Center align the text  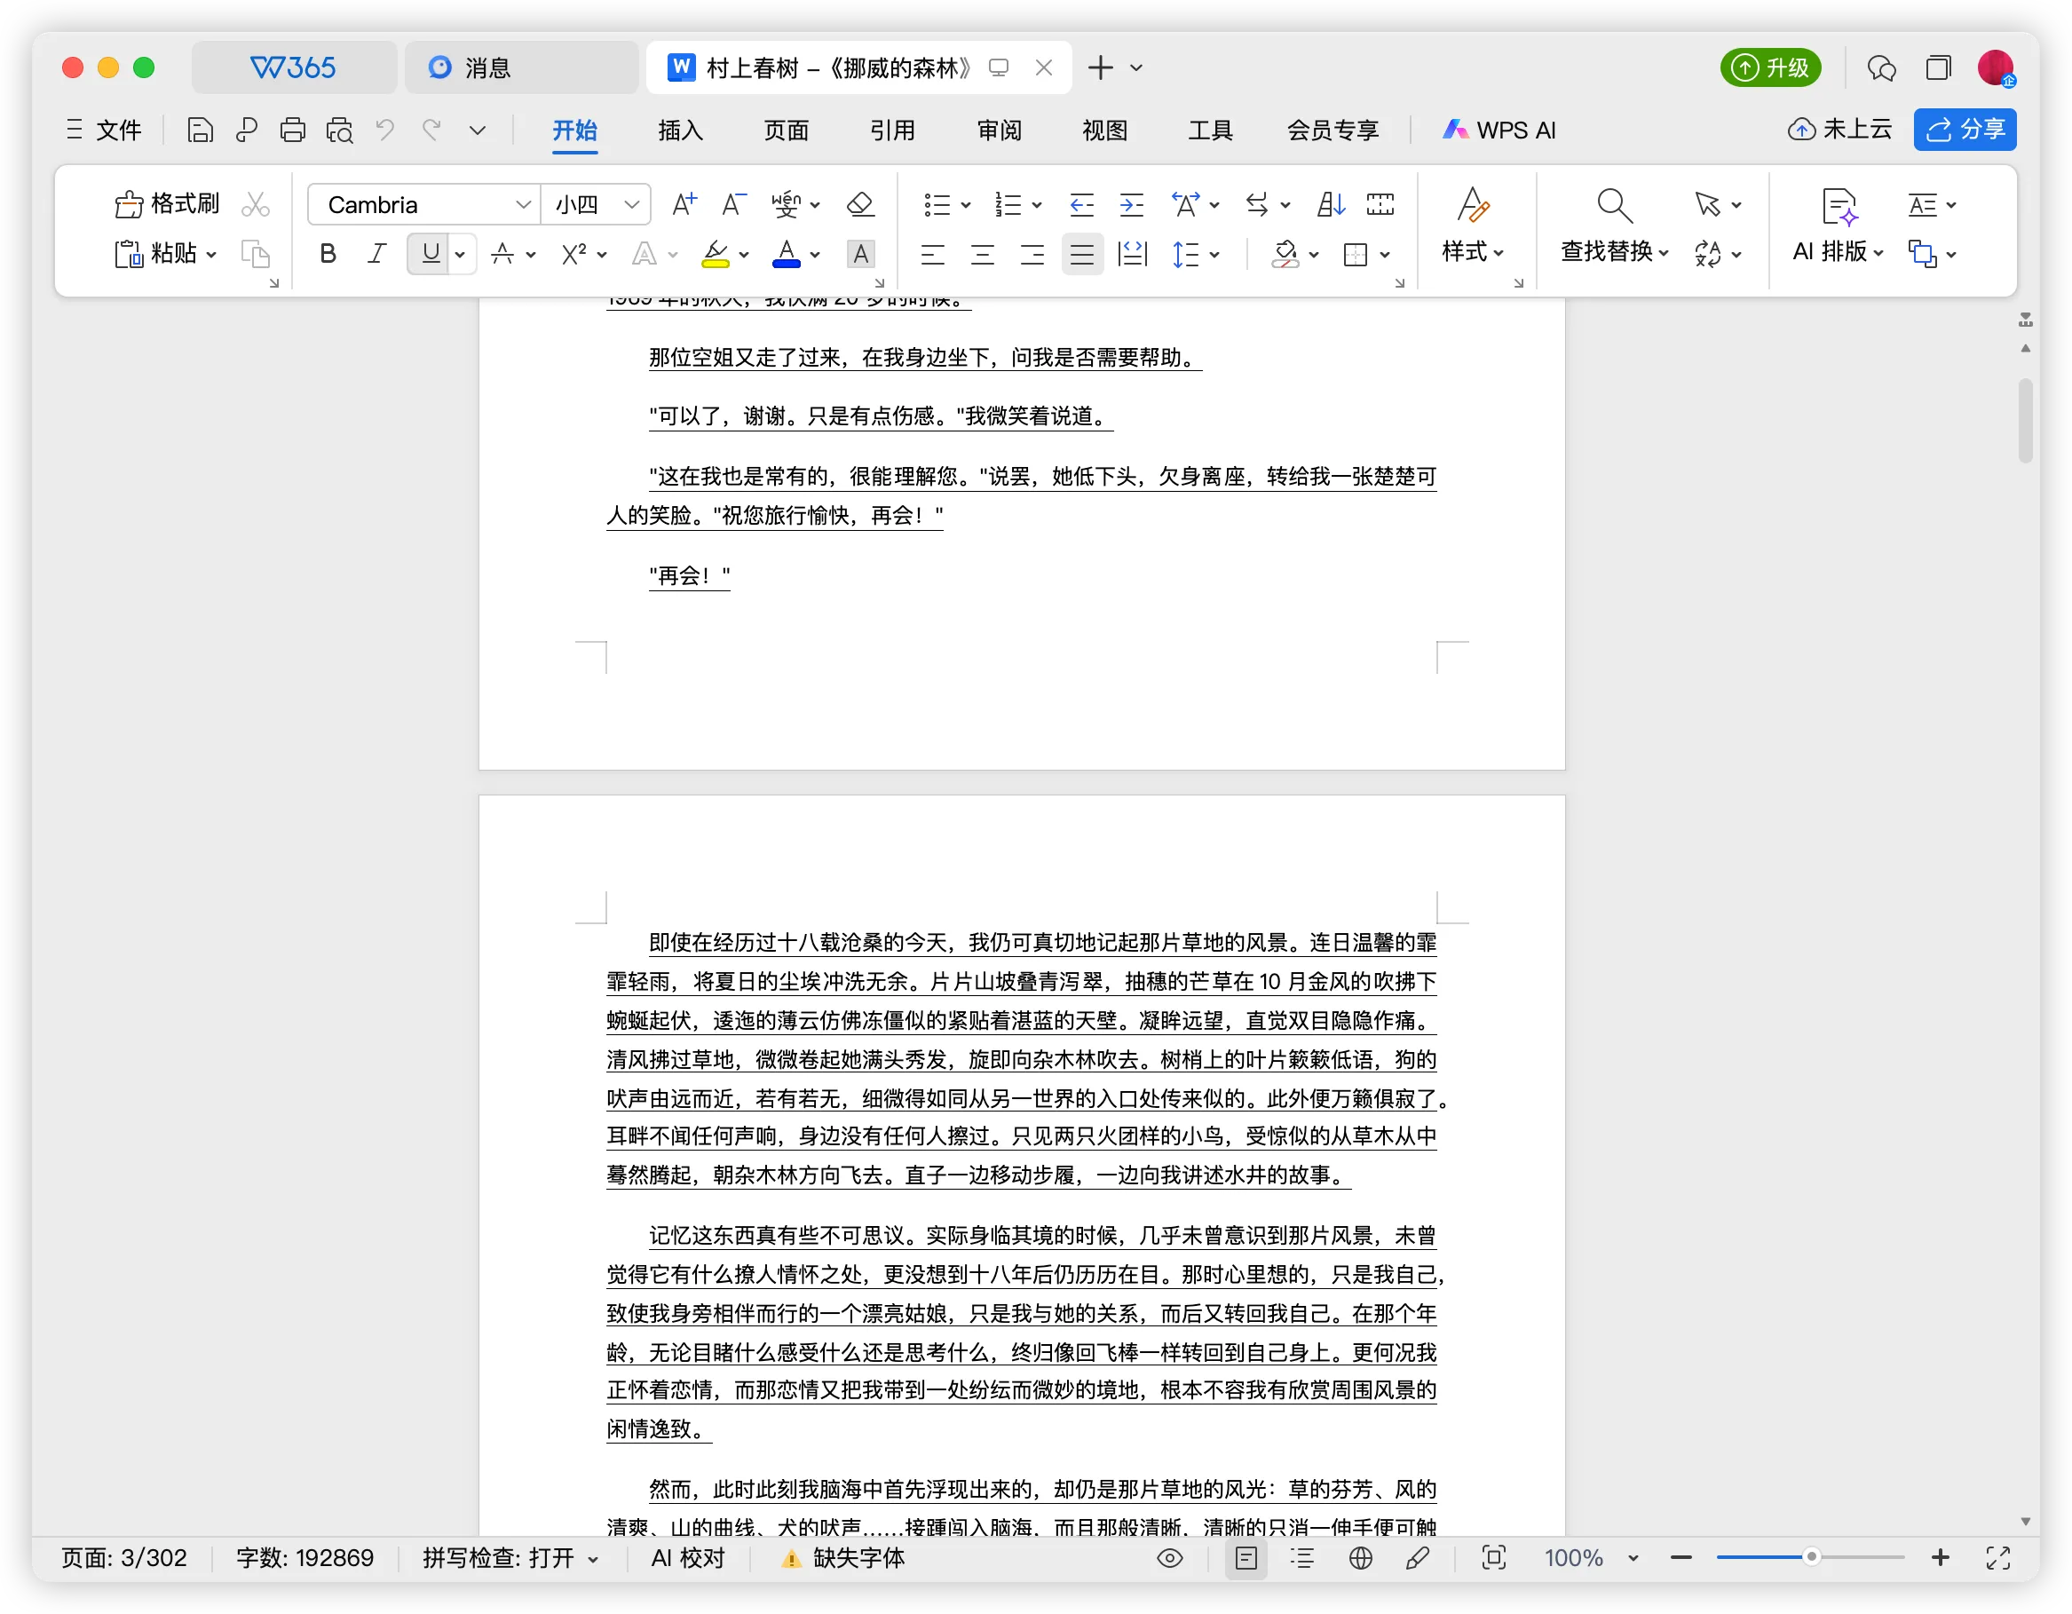(x=982, y=253)
